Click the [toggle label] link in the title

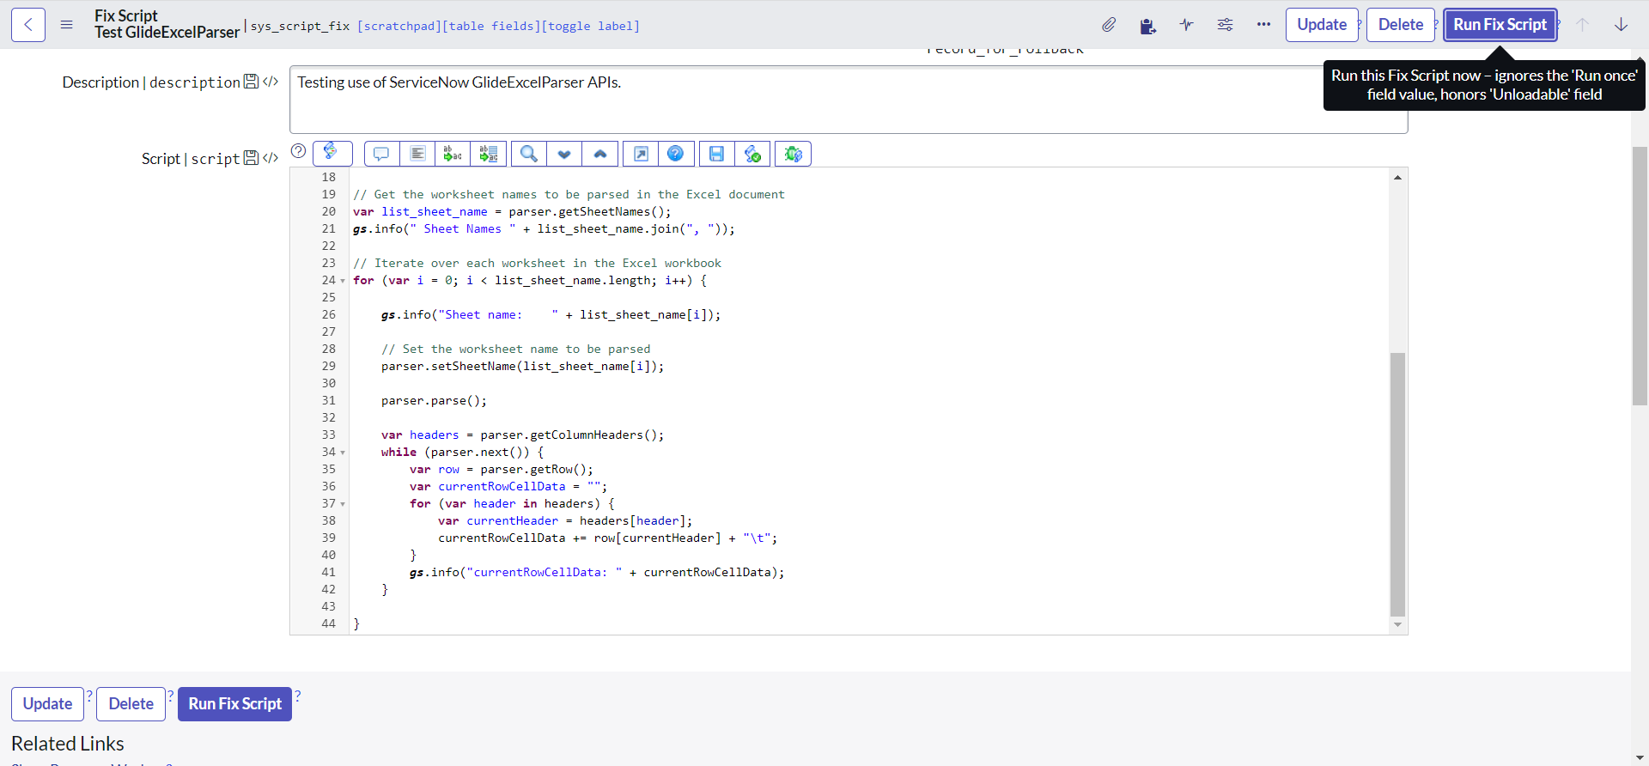(x=590, y=27)
